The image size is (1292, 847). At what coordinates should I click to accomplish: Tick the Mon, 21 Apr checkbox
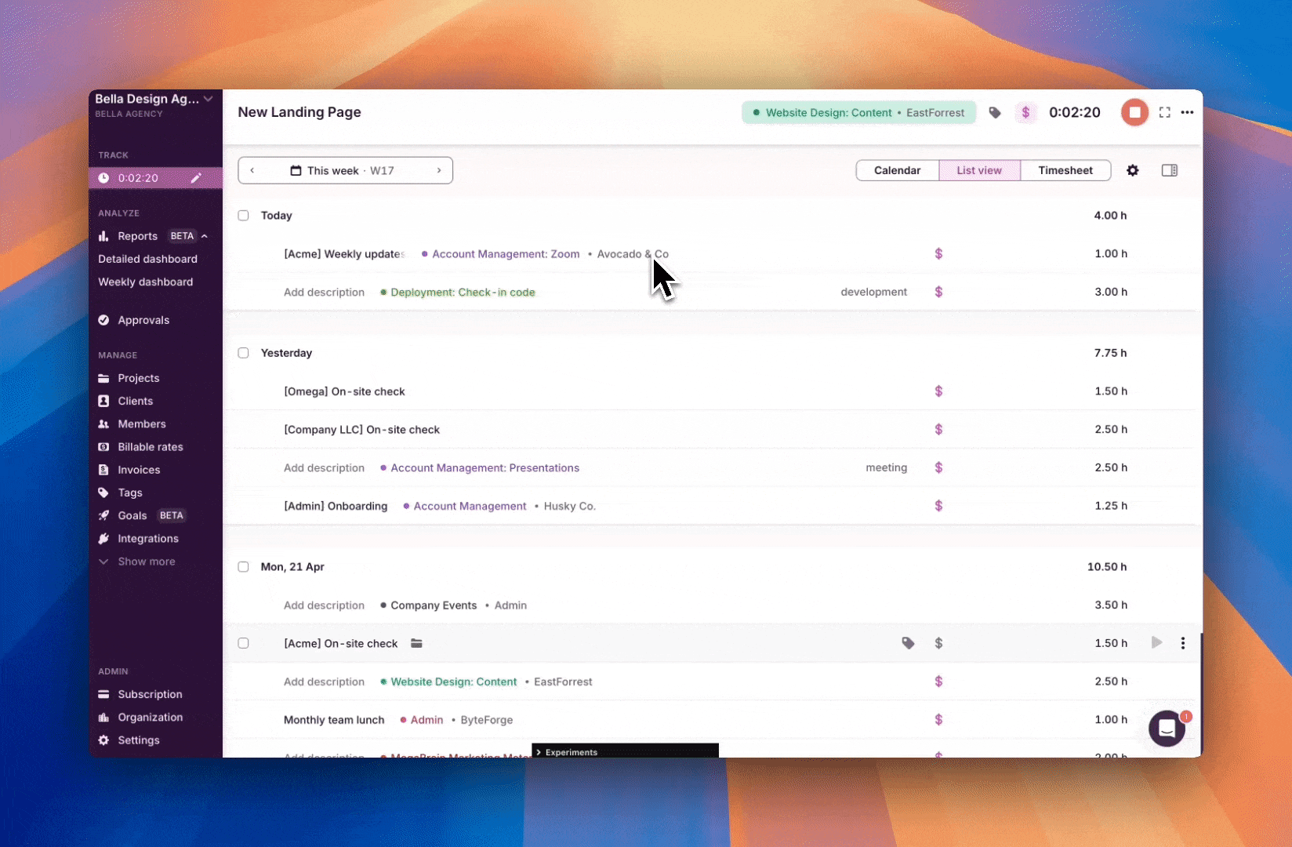tap(244, 567)
